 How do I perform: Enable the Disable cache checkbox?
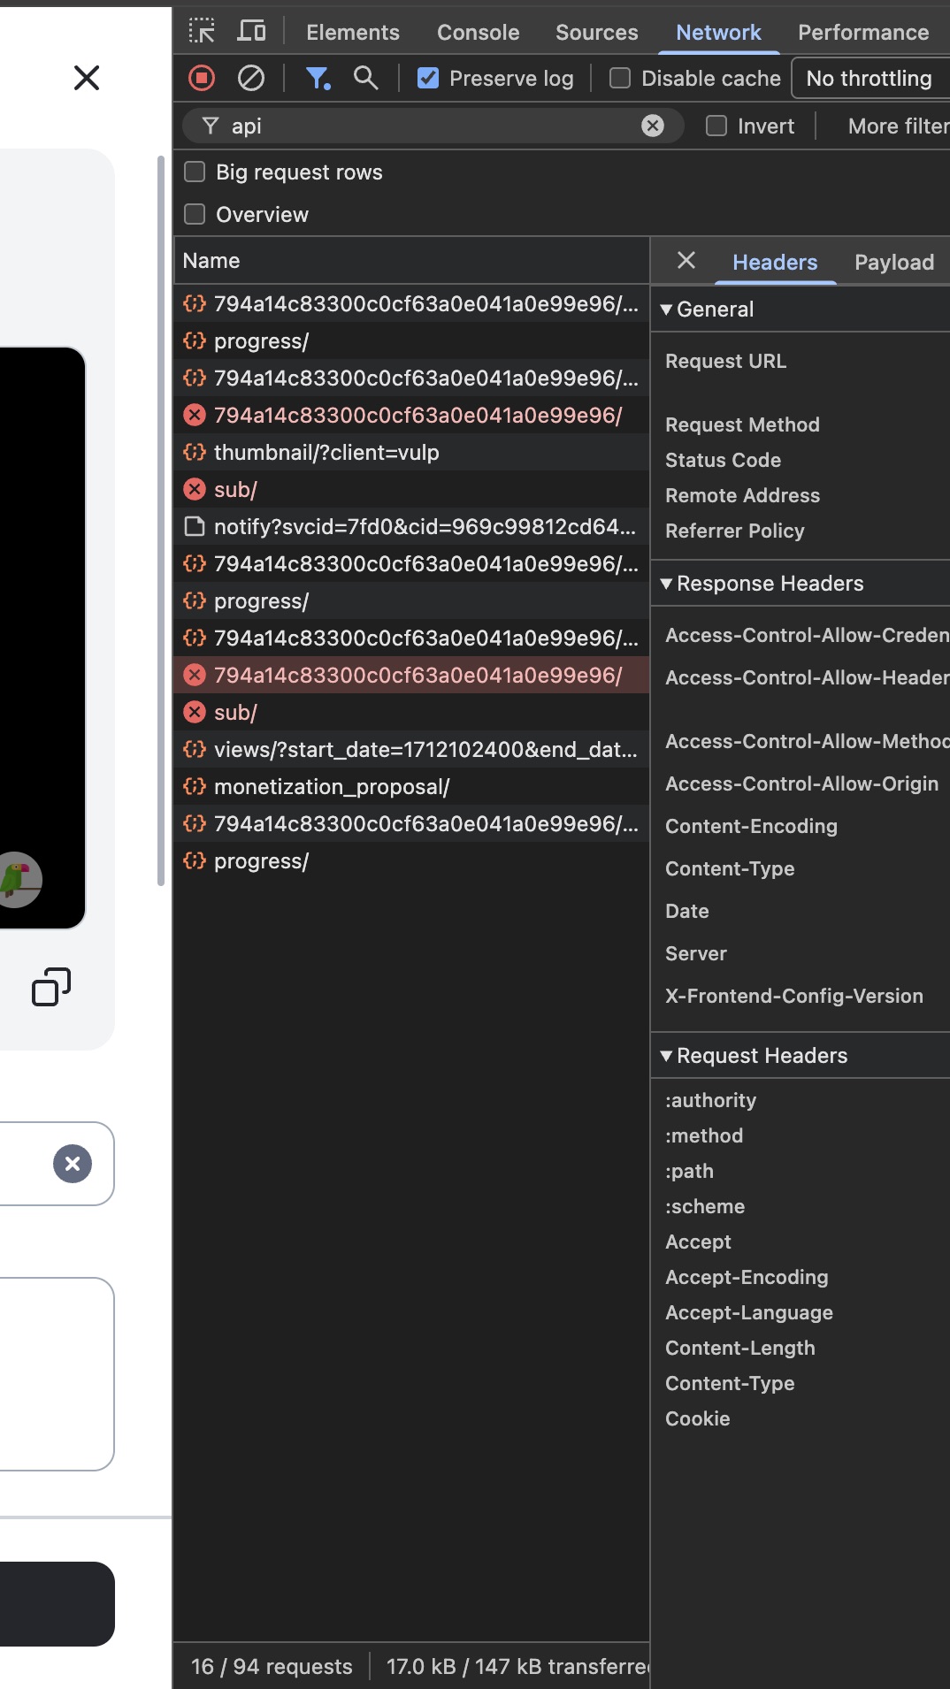click(x=620, y=79)
